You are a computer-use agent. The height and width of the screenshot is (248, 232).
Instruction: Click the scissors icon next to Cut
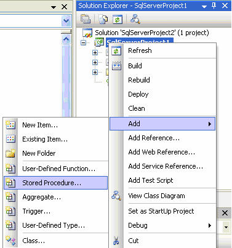116,241
